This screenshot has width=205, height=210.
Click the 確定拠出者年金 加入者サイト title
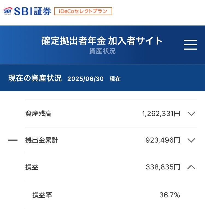tap(102, 41)
